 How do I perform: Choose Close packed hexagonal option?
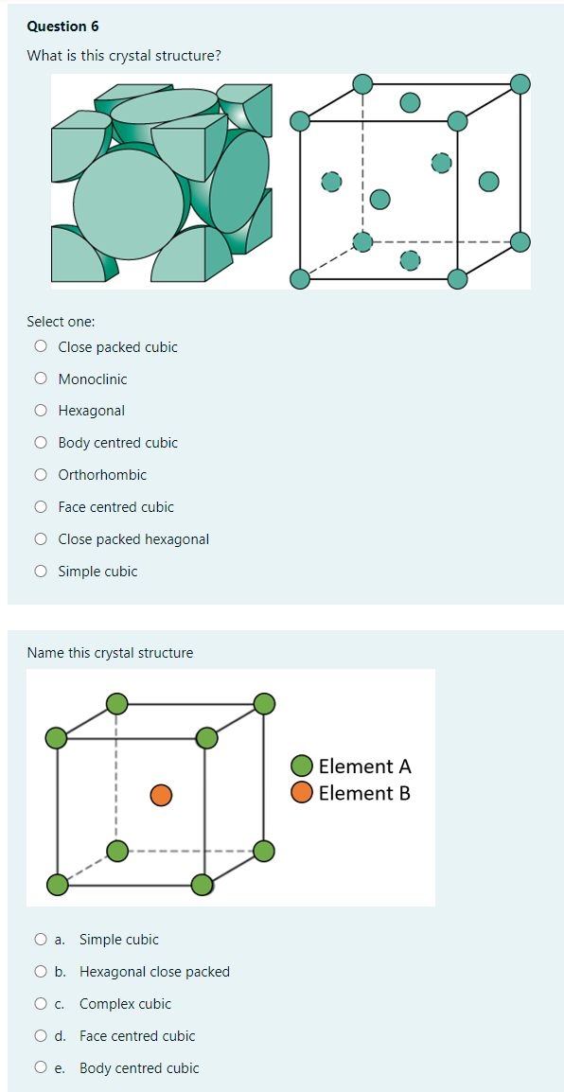[41, 538]
